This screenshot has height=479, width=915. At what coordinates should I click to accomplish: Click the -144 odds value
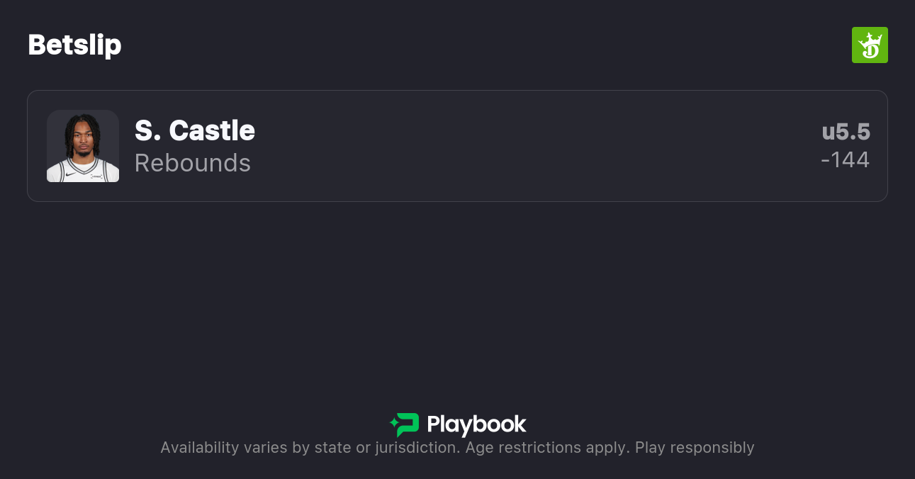tap(845, 160)
